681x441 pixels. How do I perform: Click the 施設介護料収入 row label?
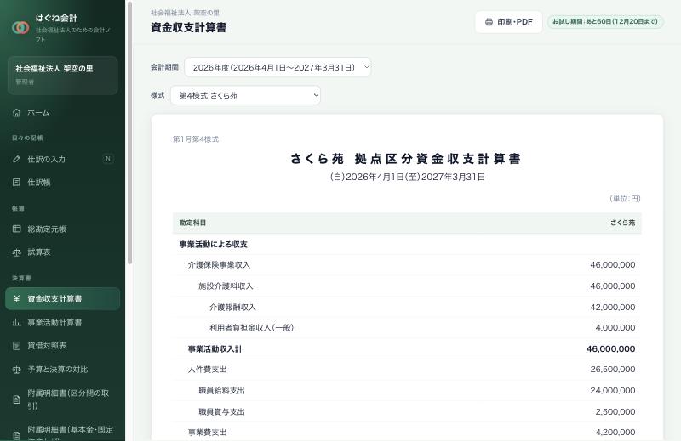[x=226, y=286]
